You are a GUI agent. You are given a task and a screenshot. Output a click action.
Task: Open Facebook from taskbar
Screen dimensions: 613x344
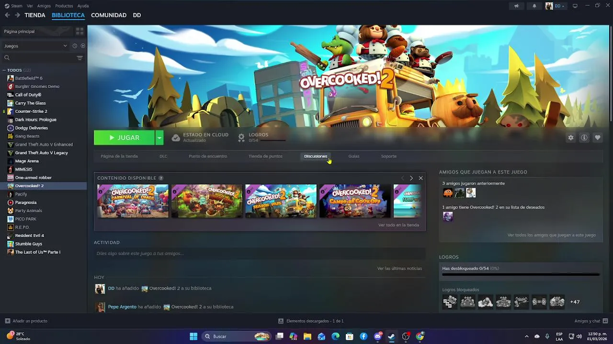(x=363, y=336)
